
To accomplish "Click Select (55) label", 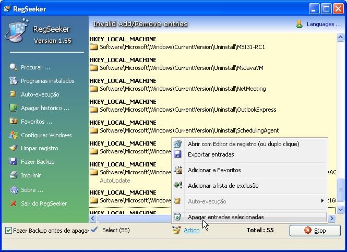I will point(116,230).
